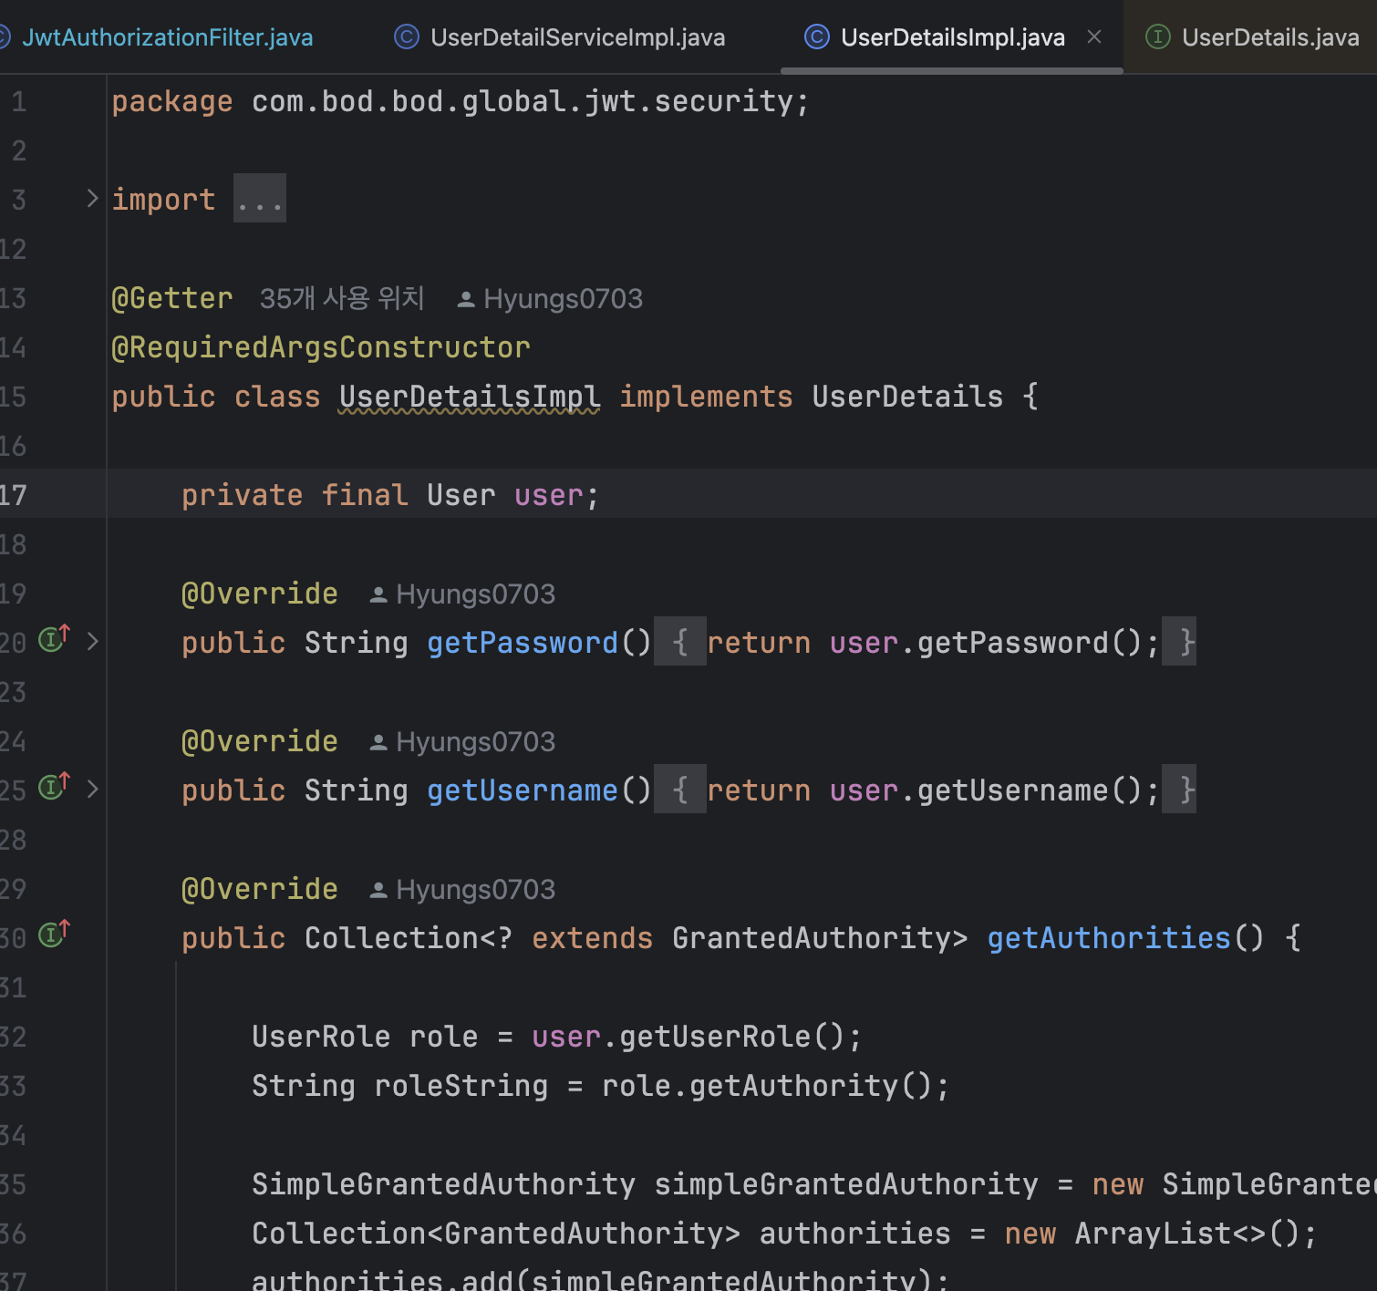
Task: Expand getPassword method fold chevron
Action: click(x=92, y=642)
